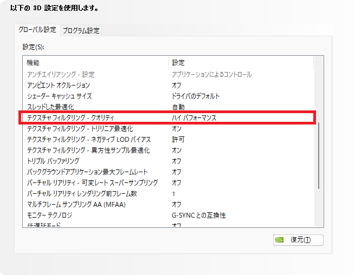
Task: Select the バックグラウンドアプリケーション最大フレームレート row
Action: 169,172
